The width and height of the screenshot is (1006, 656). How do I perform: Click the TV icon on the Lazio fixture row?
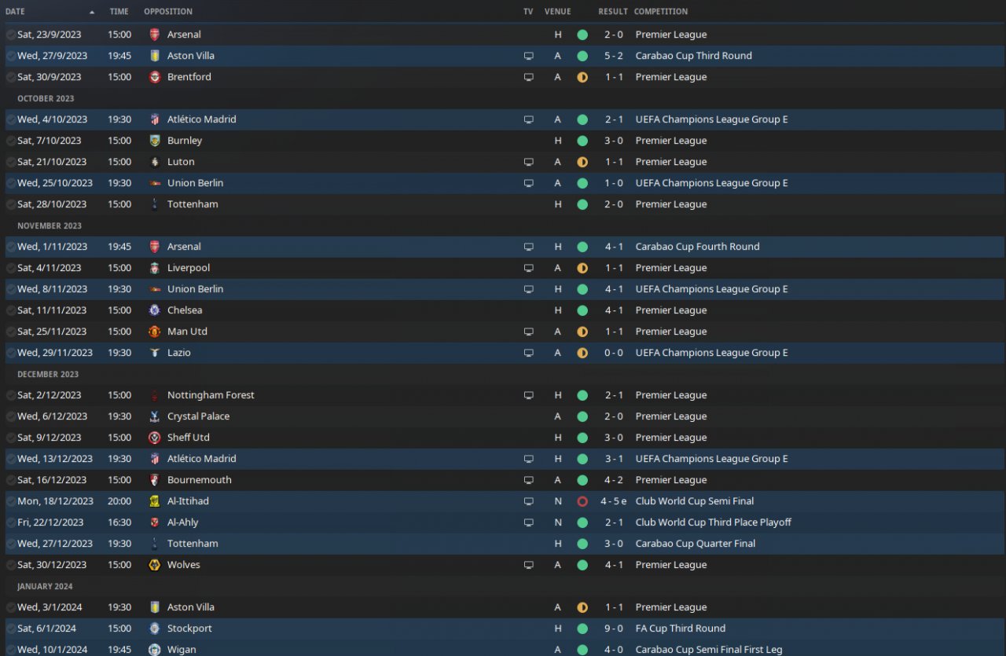pyautogui.click(x=529, y=353)
